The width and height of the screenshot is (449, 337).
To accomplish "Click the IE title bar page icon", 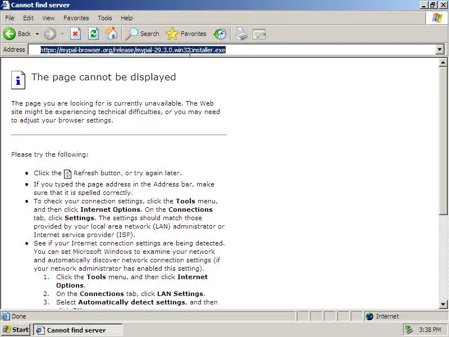I will 5,5.
